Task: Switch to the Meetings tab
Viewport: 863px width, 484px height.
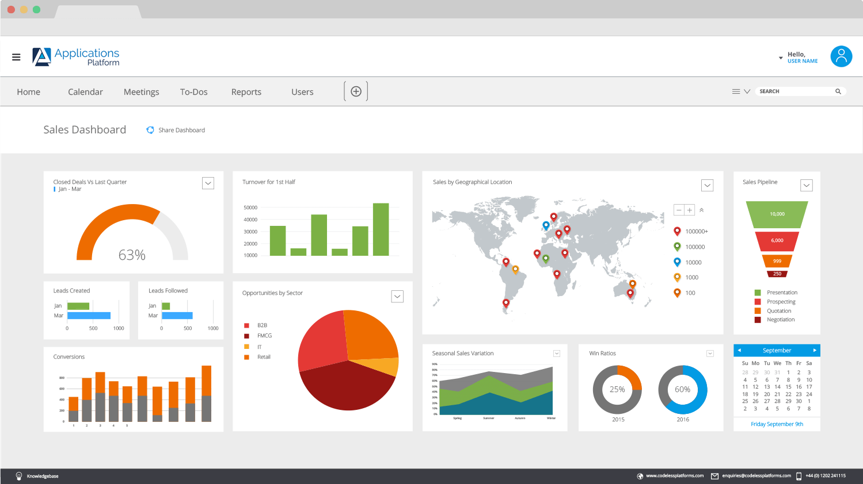Action: coord(142,92)
